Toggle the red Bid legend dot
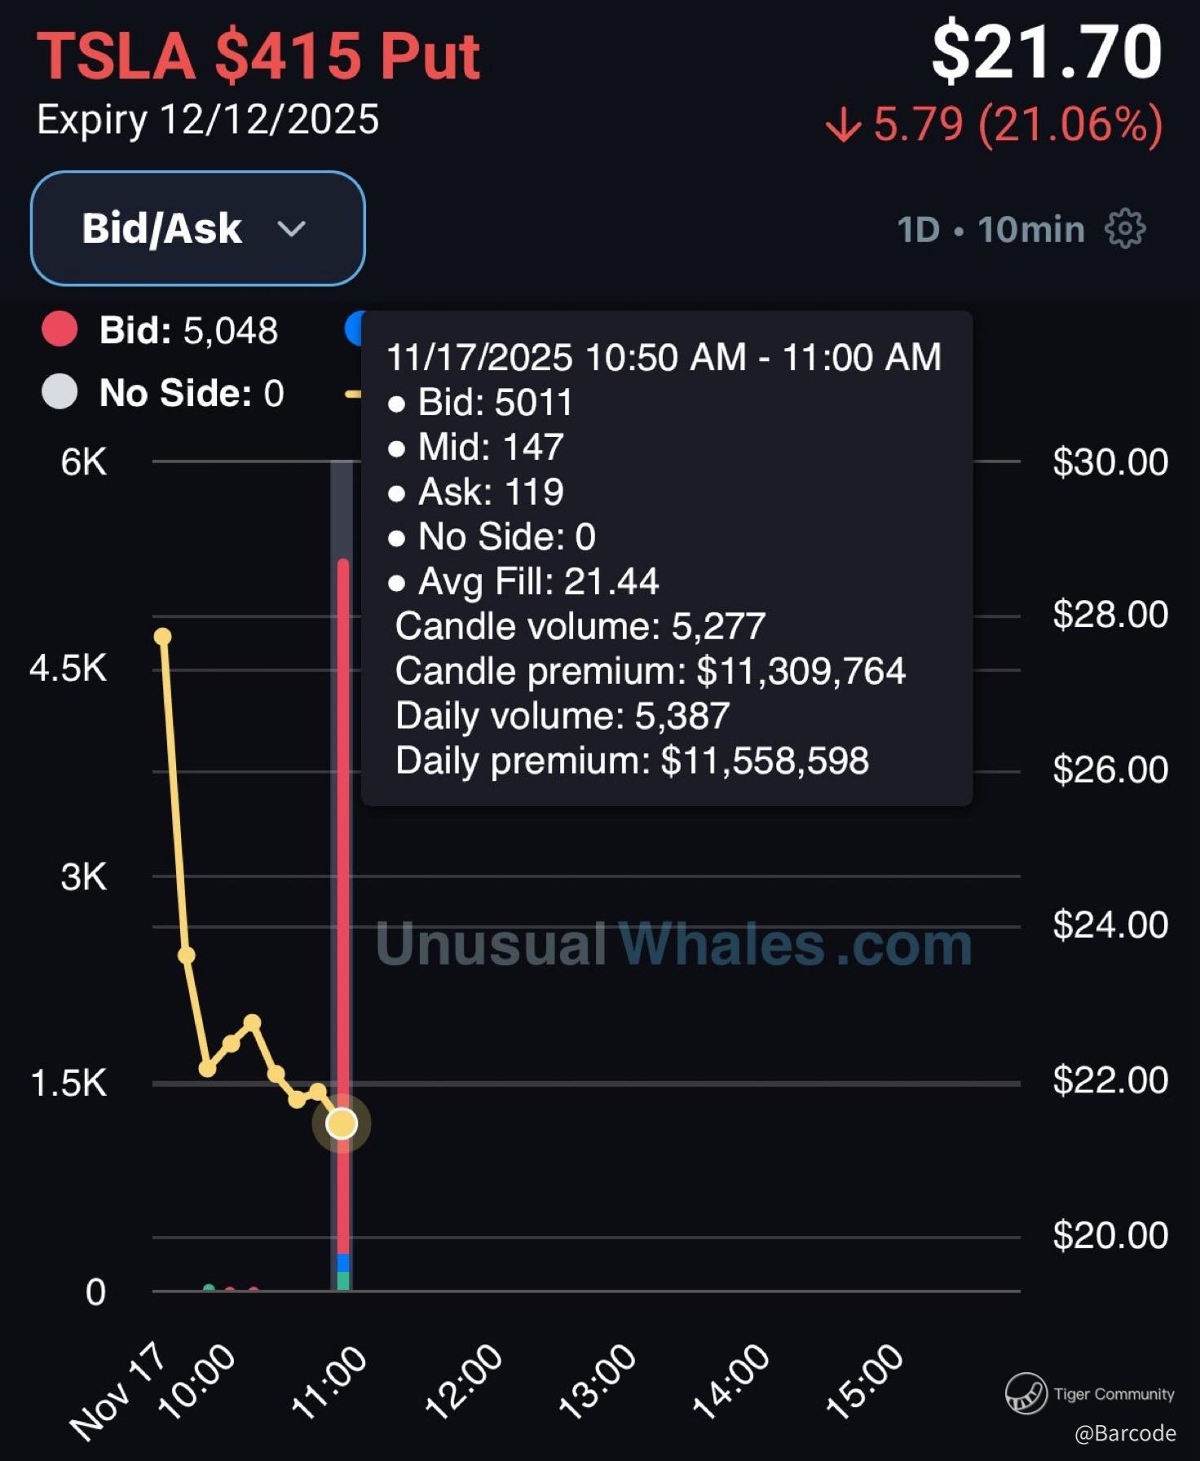 coord(60,330)
